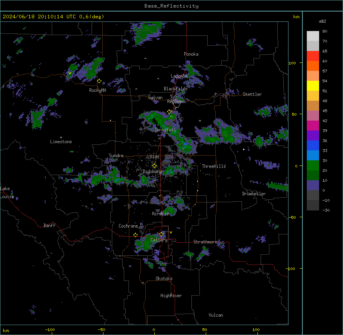343x335 pixels.
Task: Click the Stettler city label
Action: (x=252, y=94)
